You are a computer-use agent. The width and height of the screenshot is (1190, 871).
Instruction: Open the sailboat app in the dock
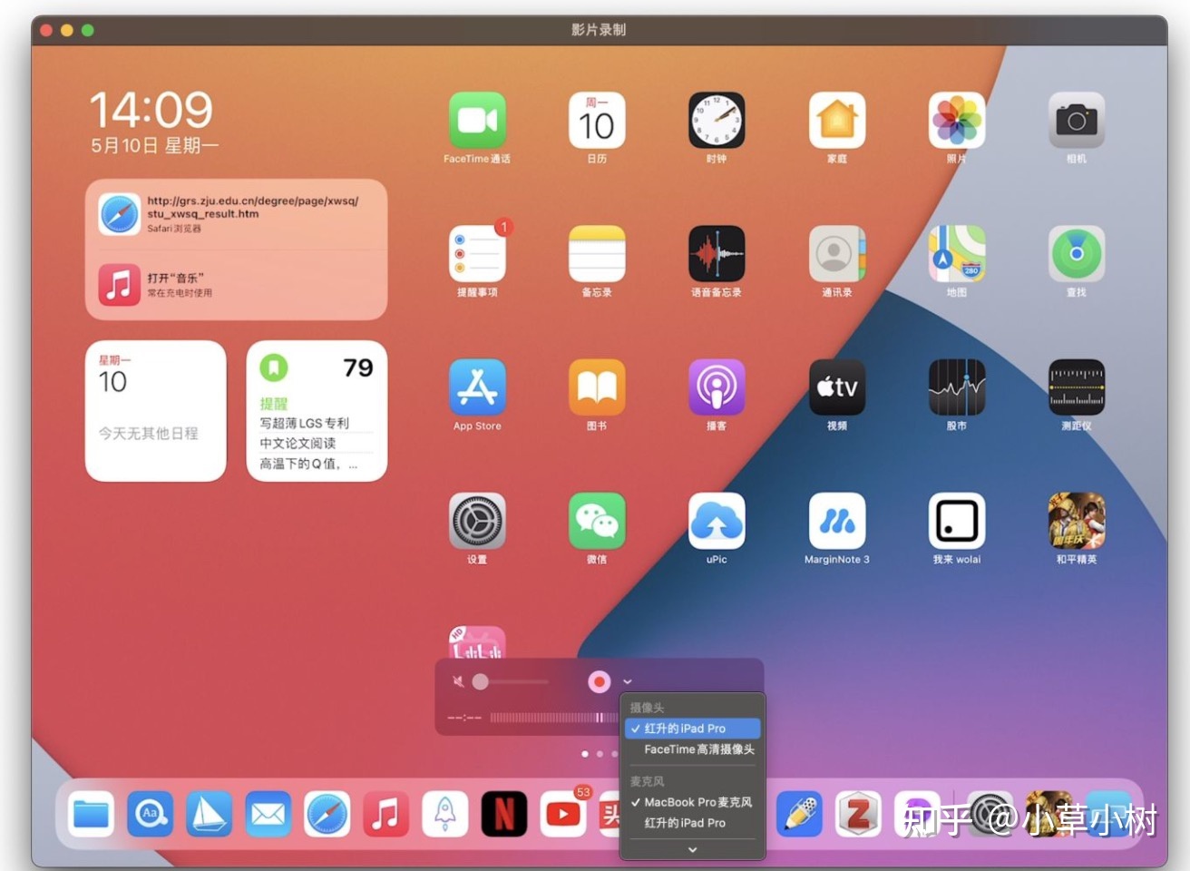209,814
